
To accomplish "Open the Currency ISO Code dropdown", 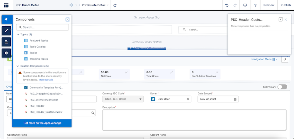I will tap(123, 99).
